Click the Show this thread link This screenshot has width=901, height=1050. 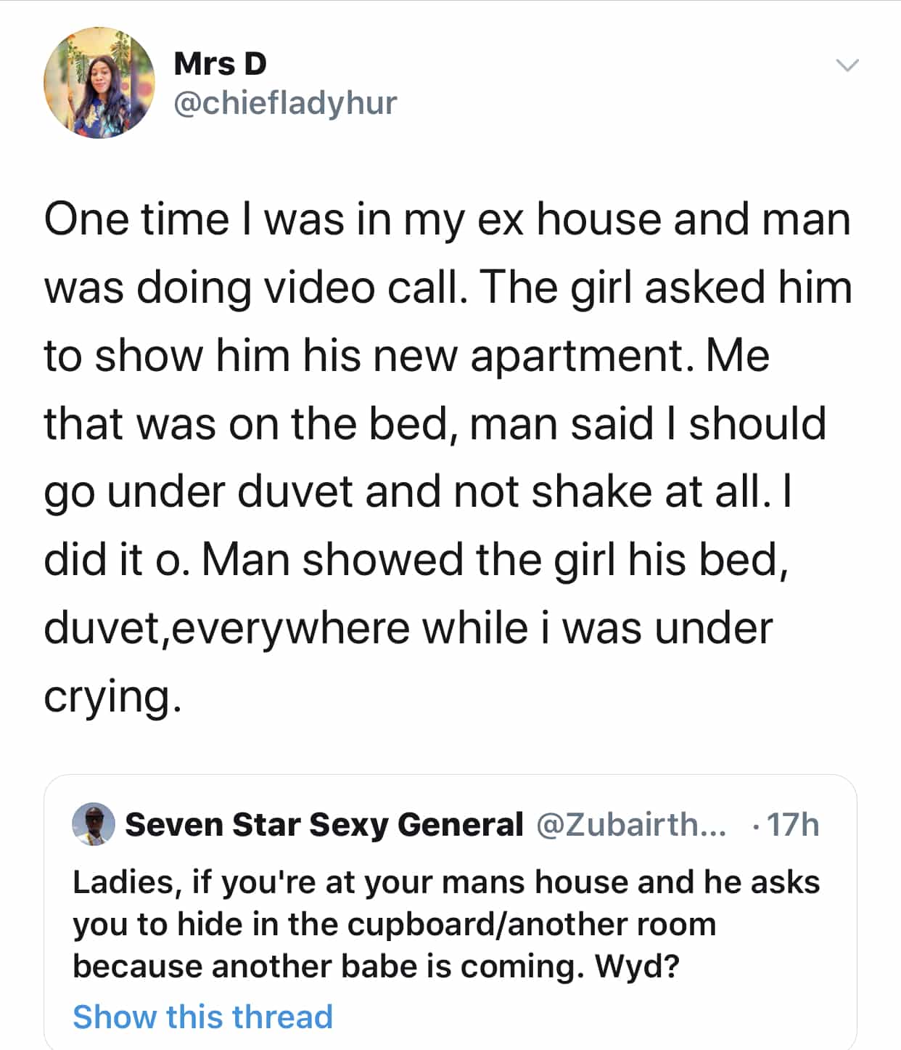click(202, 1017)
